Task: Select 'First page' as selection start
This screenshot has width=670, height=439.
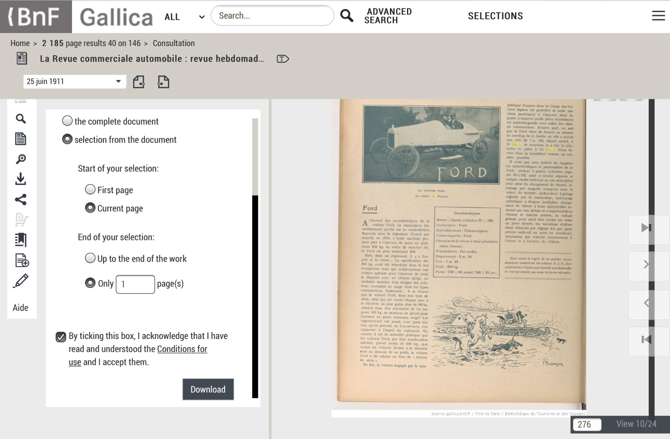Action: tap(90, 190)
